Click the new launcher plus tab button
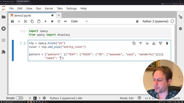The width and height of the screenshot is (184, 103). tap(59, 15)
